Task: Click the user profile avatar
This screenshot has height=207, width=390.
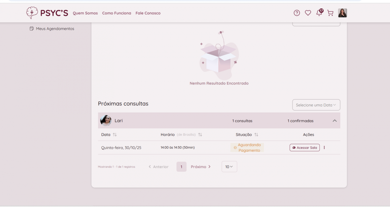Action: [343, 13]
